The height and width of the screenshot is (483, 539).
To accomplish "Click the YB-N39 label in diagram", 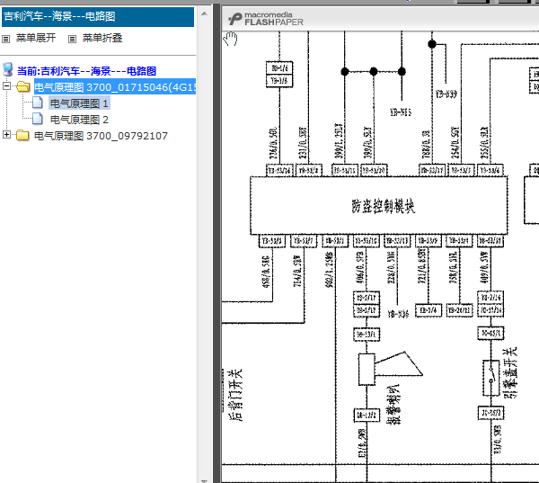I will 446,94.
